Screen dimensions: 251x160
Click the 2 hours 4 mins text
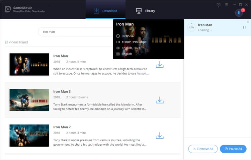coord(76,133)
